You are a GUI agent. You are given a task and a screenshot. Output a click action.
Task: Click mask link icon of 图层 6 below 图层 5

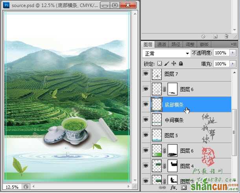(164, 150)
